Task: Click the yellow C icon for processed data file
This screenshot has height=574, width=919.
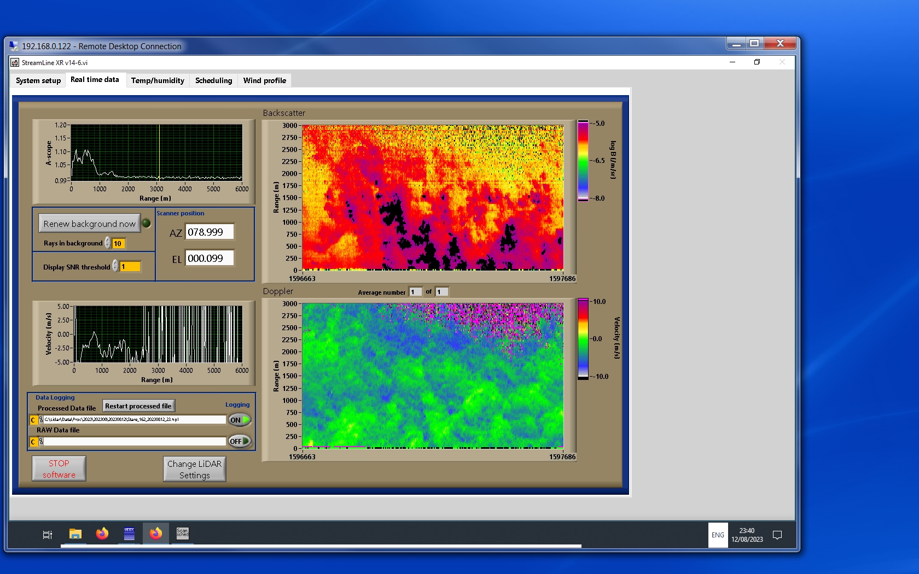Action: (33, 420)
